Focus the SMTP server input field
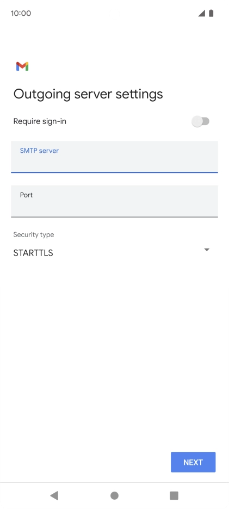 [114, 157]
